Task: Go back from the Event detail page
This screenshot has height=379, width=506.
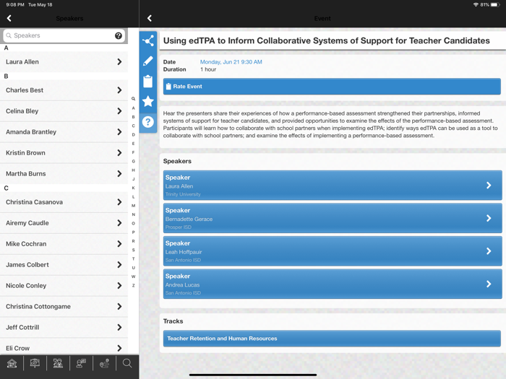Action: tap(150, 18)
